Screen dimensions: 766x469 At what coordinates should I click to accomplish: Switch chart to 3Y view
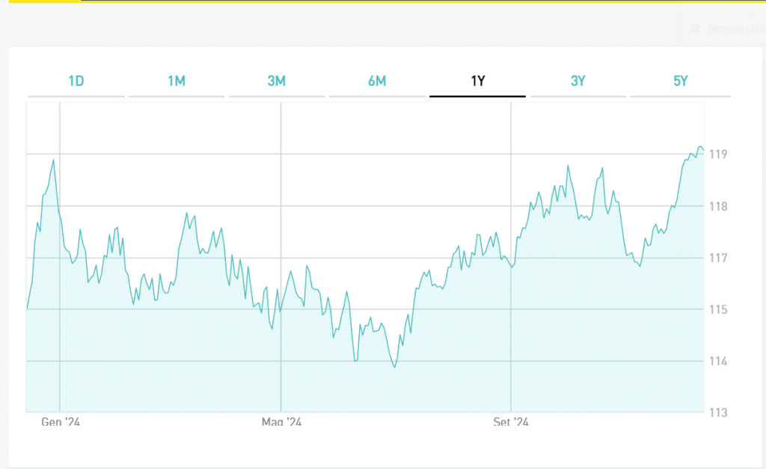click(577, 82)
